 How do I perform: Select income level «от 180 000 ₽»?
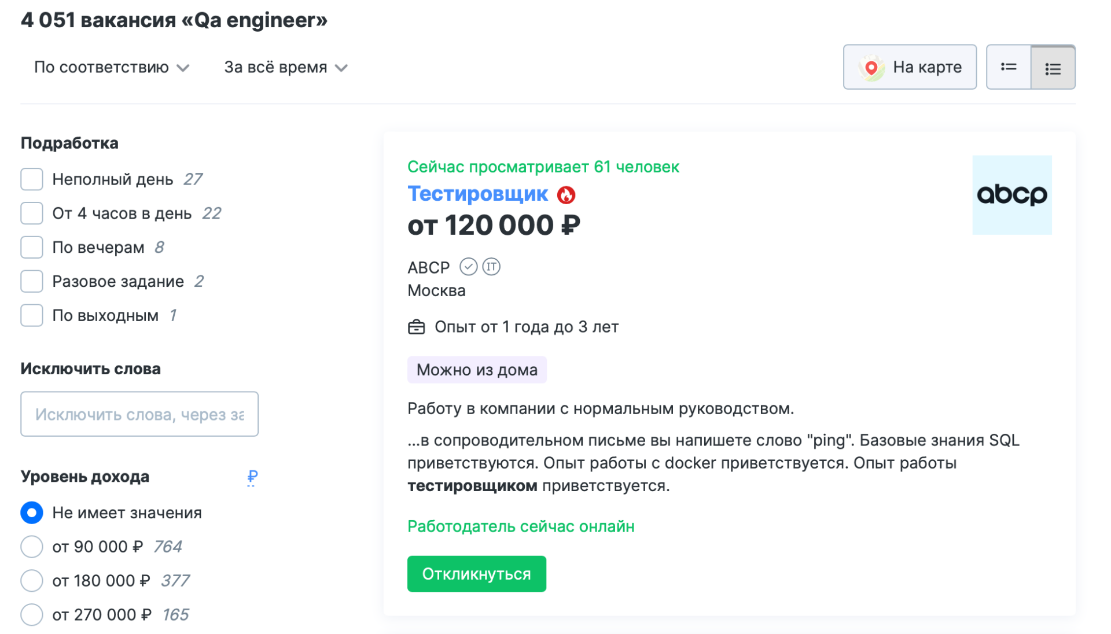tap(32, 580)
